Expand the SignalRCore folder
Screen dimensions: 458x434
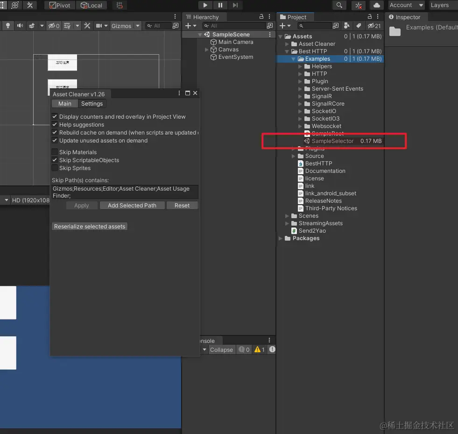300,103
